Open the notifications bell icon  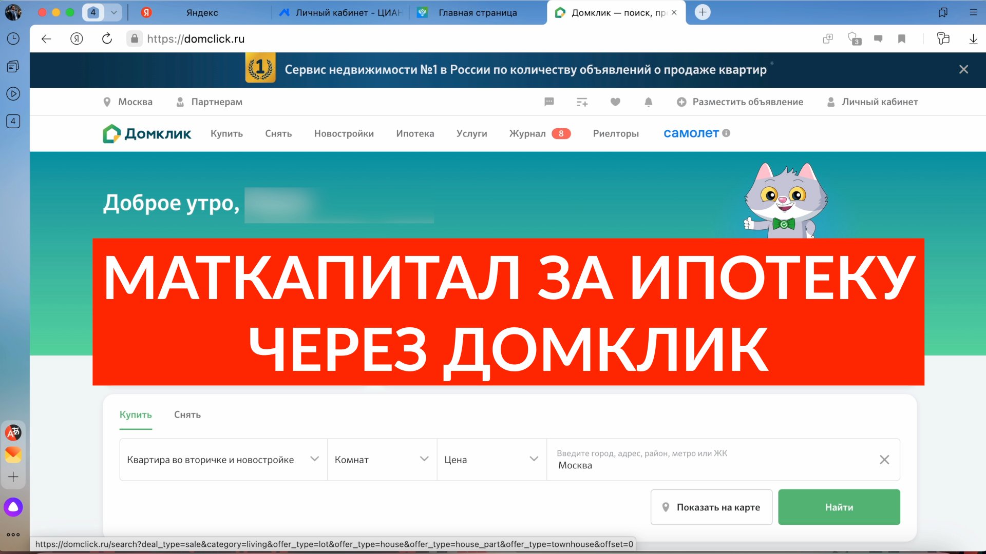pyautogui.click(x=649, y=102)
